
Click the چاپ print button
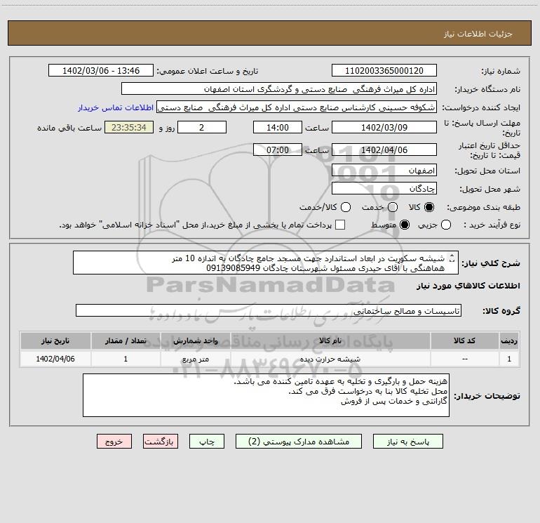[x=207, y=442]
